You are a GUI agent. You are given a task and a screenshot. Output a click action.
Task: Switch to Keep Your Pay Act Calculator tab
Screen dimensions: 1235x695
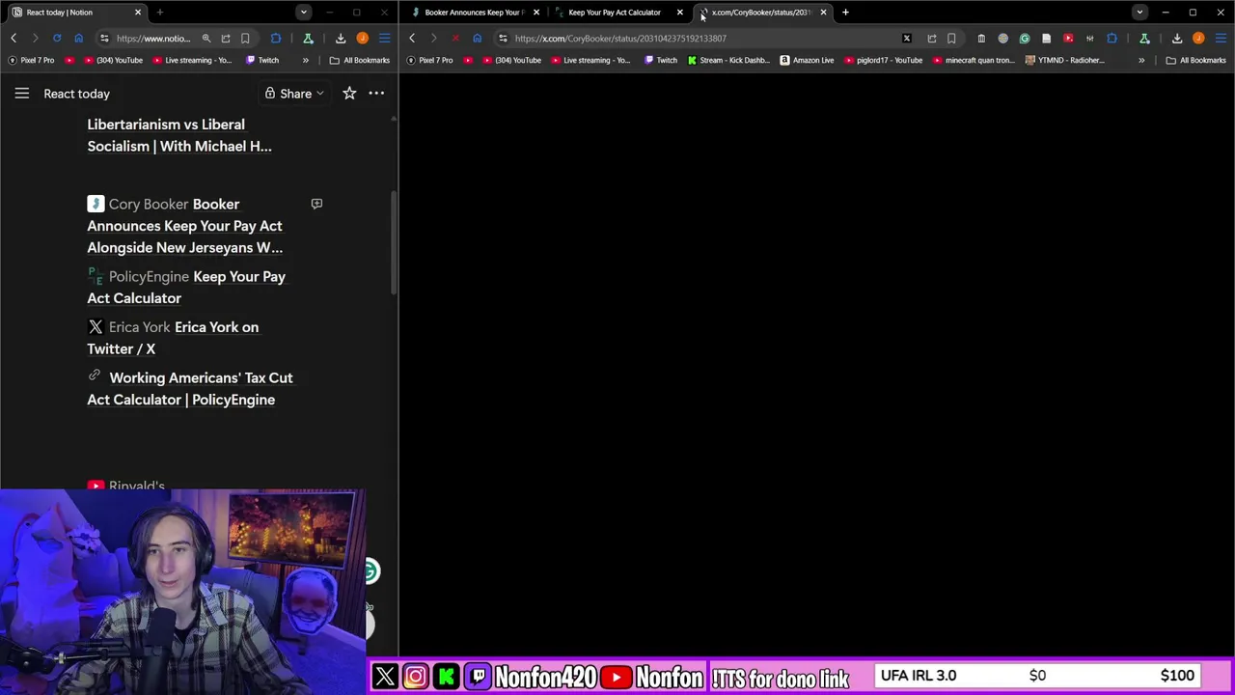[615, 13]
